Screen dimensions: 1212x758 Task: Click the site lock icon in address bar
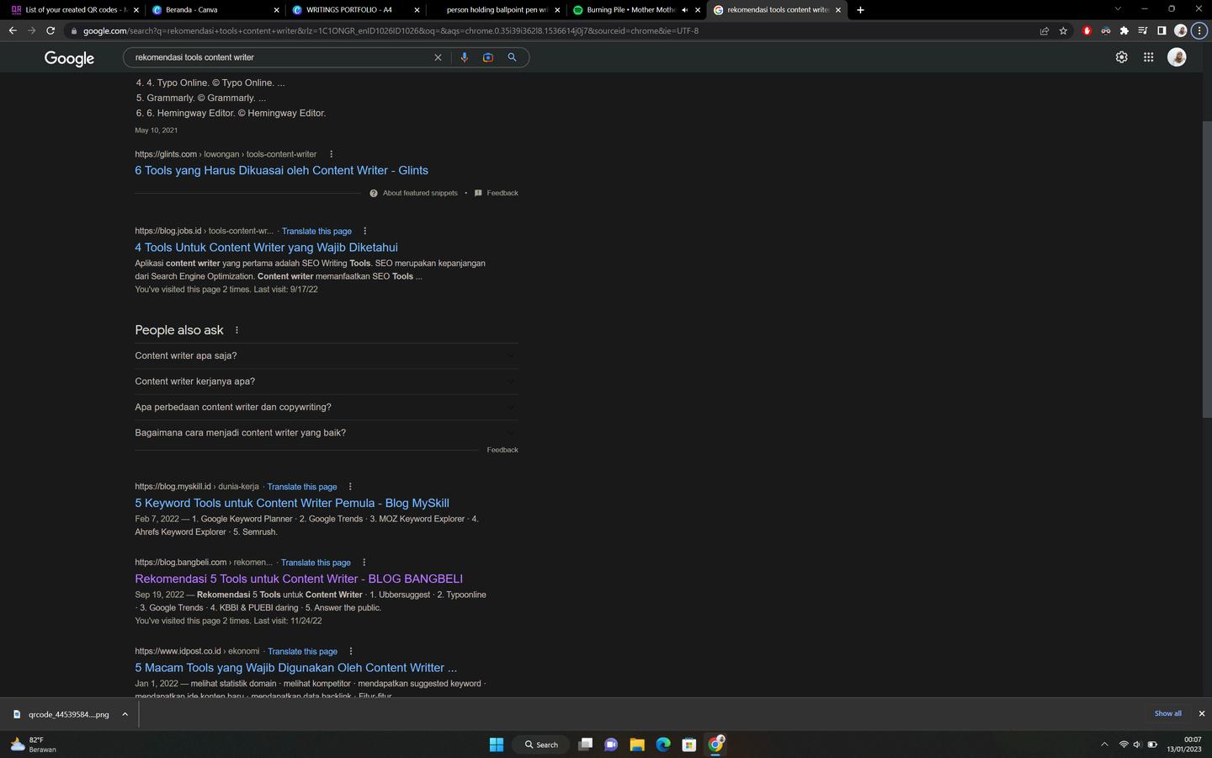pos(74,31)
